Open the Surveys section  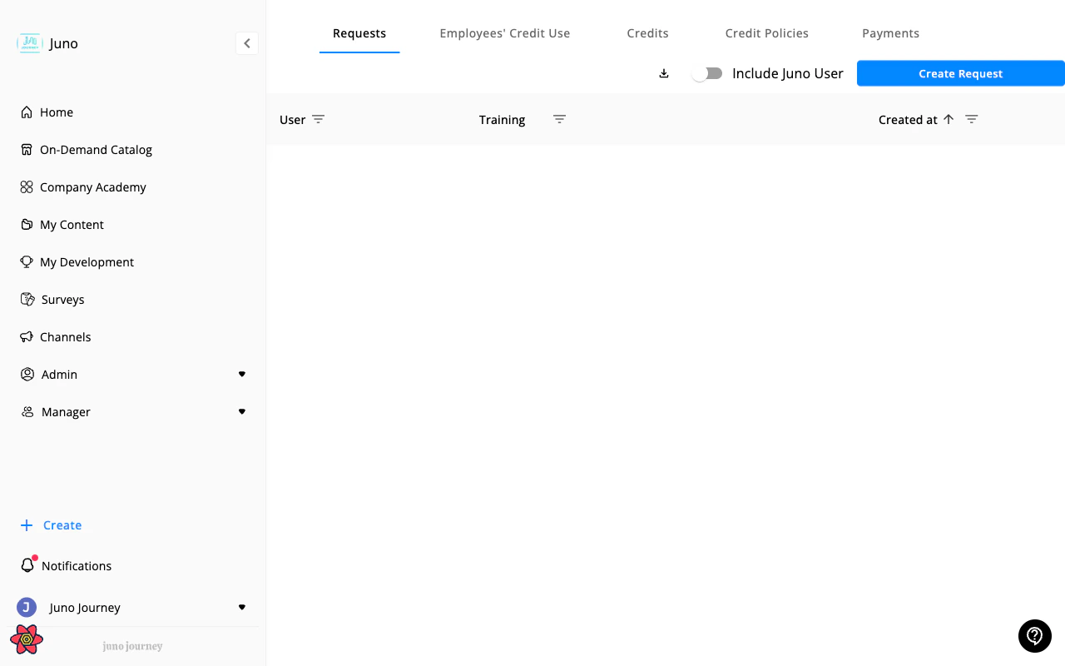(62, 299)
